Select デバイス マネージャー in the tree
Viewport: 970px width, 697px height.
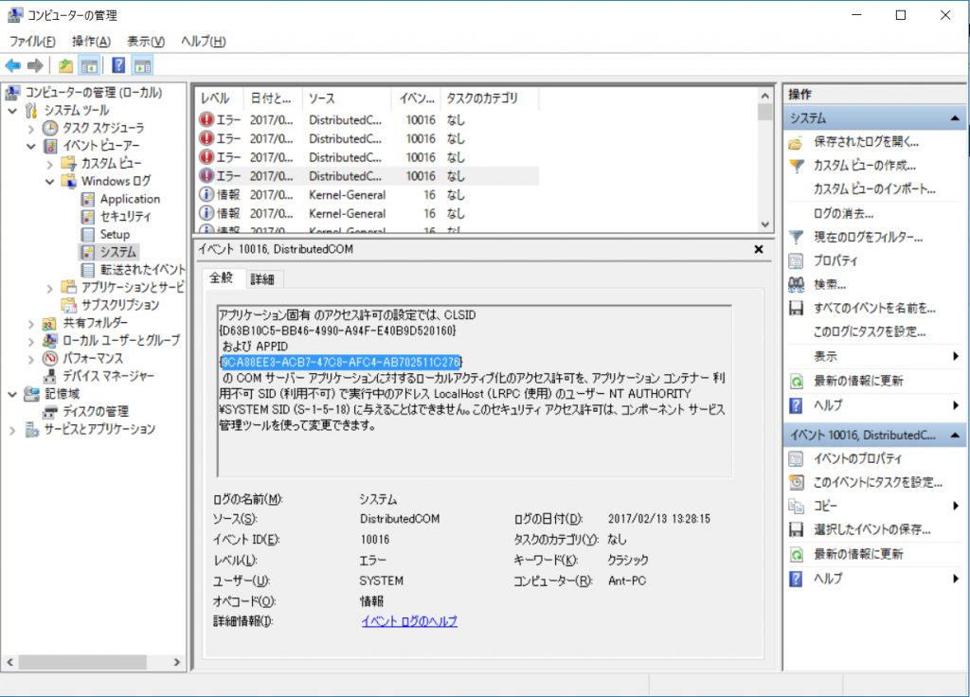tap(108, 376)
